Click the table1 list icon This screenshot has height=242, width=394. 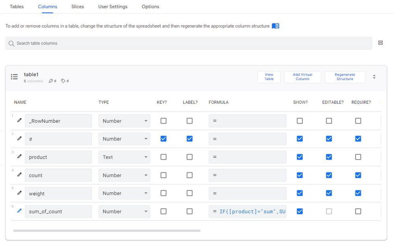[x=14, y=77]
